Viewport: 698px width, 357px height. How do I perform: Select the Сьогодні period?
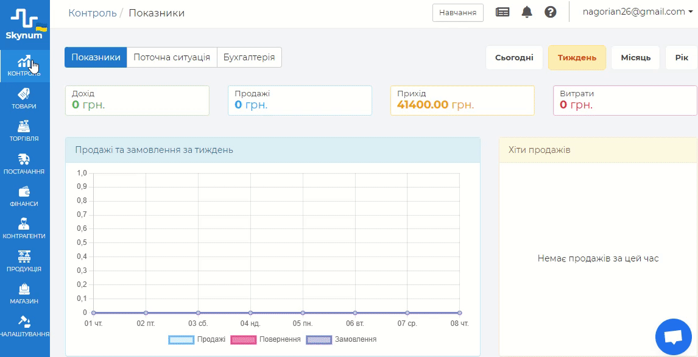coord(514,57)
